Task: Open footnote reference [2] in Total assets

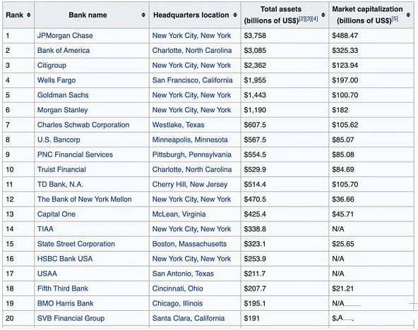Action: (301, 18)
